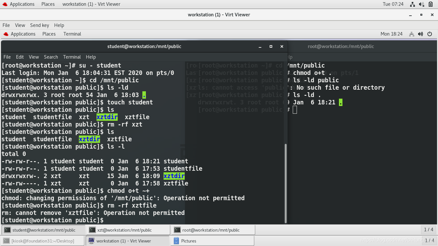Screen dimensions: 438x246
Task: Close the Virt Viewer window
Action: click(432, 15)
